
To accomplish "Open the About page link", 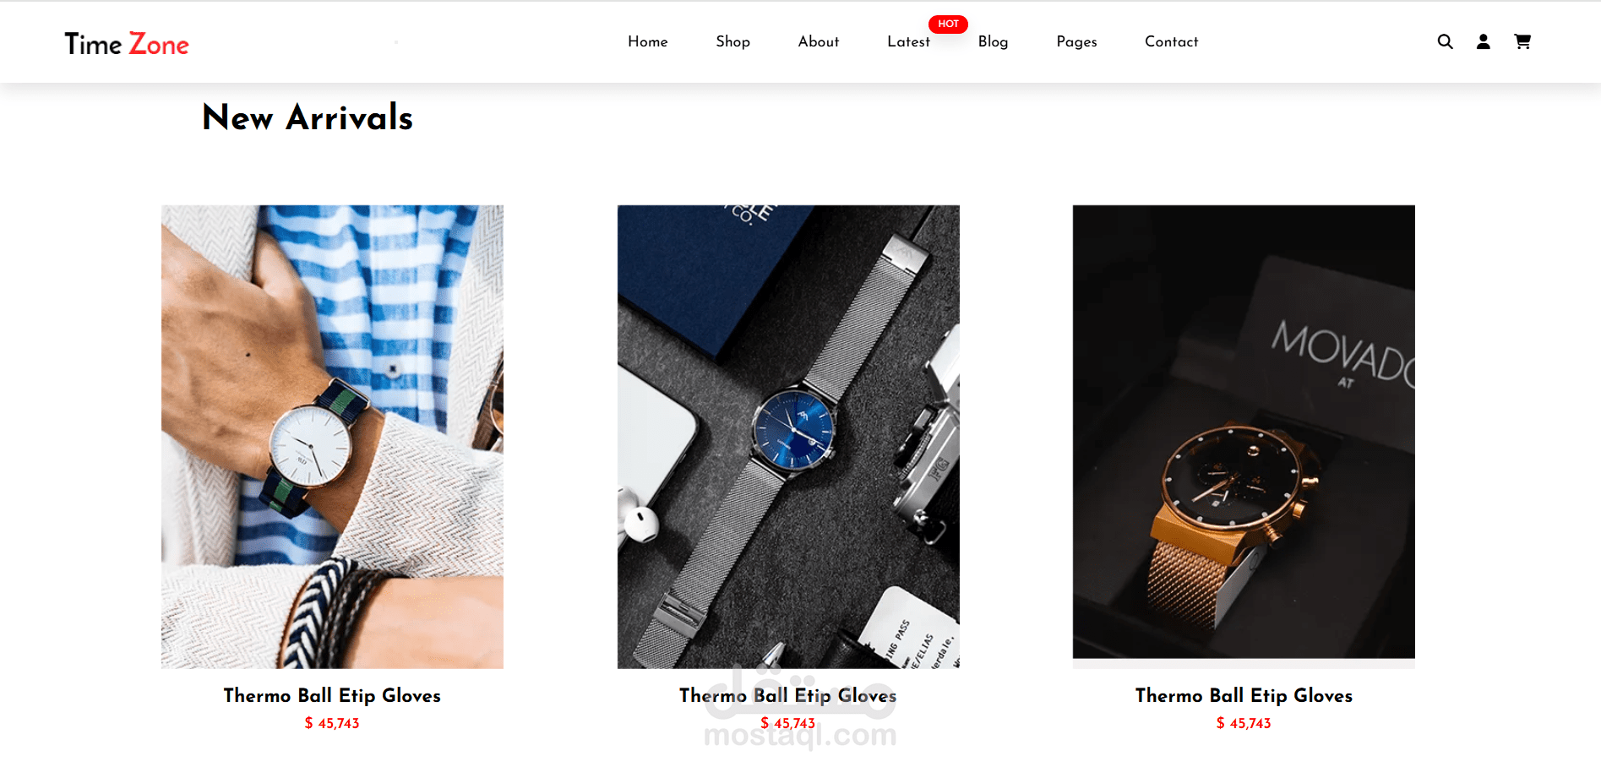I will point(819,41).
